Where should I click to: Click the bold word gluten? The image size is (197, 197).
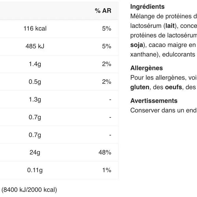pyautogui.click(x=140, y=87)
